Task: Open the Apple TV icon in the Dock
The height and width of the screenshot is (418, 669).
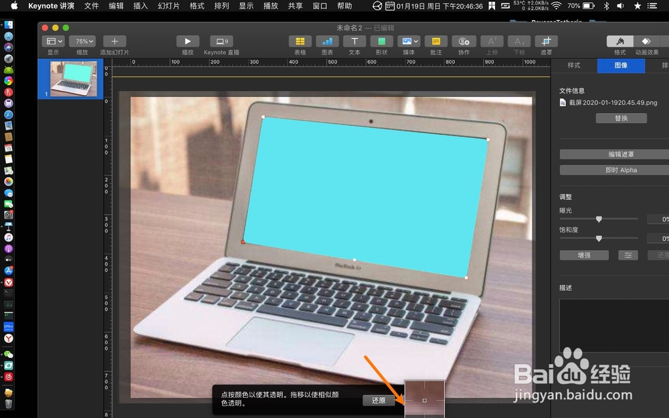Action: coord(9,259)
